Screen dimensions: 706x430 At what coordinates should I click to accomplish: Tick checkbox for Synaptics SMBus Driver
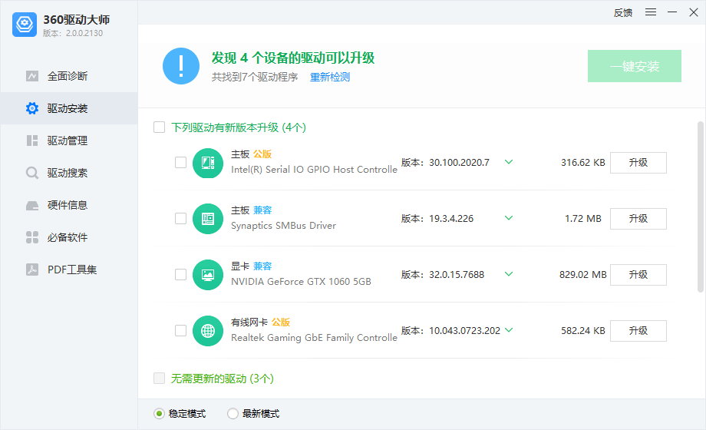tap(180, 219)
